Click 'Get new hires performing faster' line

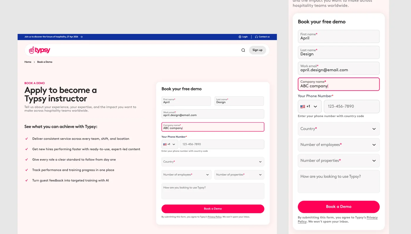tap(86, 149)
